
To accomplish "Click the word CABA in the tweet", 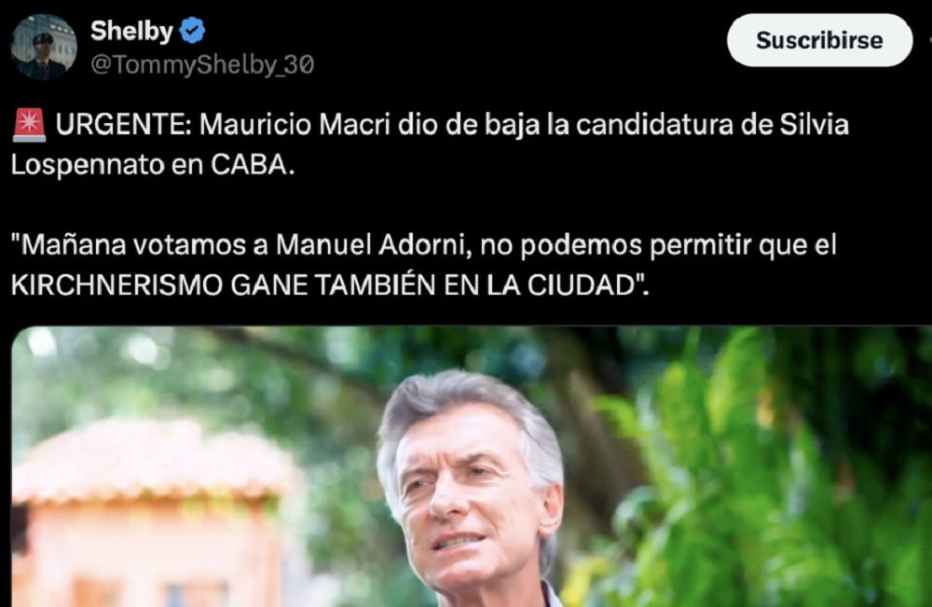I will pos(252,165).
